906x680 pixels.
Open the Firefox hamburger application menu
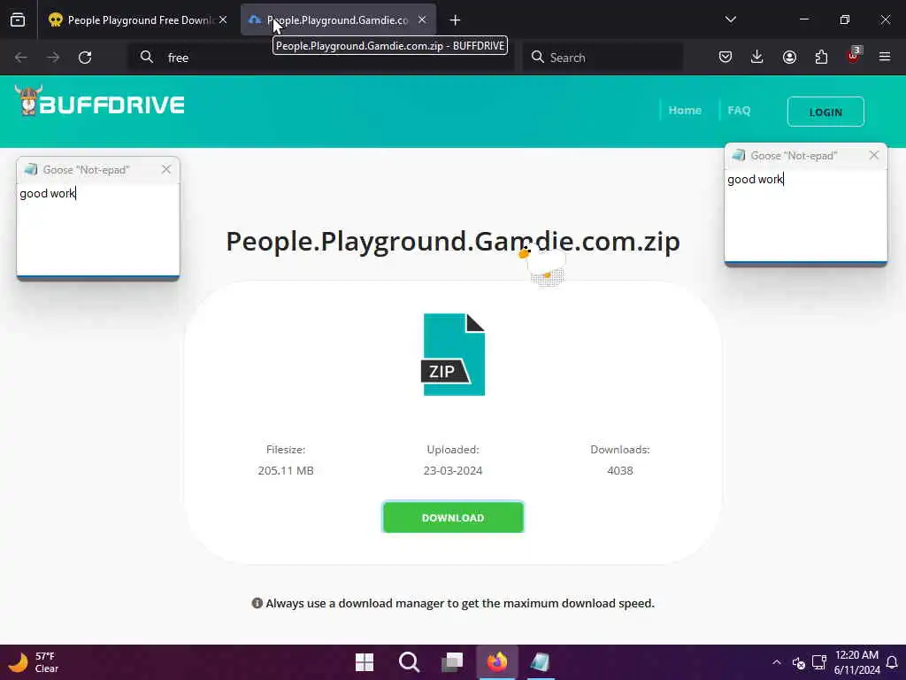[x=885, y=57]
